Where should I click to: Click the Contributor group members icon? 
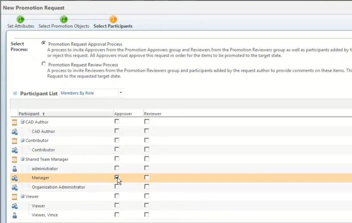(x=15, y=150)
